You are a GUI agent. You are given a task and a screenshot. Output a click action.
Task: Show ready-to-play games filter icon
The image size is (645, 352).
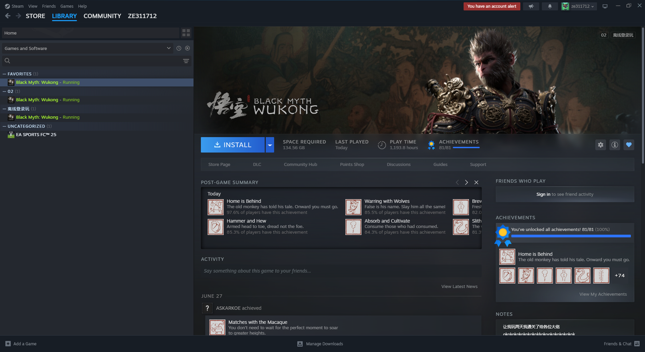point(187,48)
